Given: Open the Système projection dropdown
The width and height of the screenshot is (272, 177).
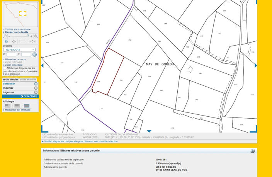Looking at the screenshot, I should pyautogui.click(x=19, y=49).
